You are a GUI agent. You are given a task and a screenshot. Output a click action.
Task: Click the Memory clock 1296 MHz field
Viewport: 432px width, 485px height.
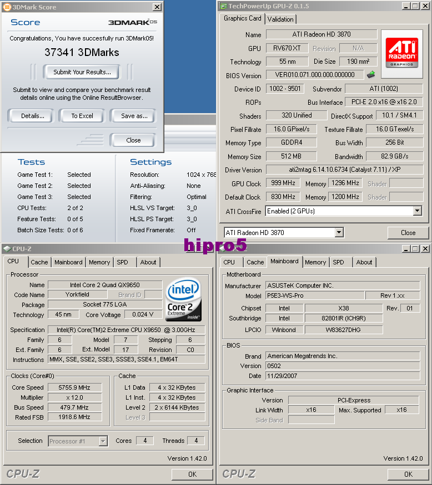[345, 183]
